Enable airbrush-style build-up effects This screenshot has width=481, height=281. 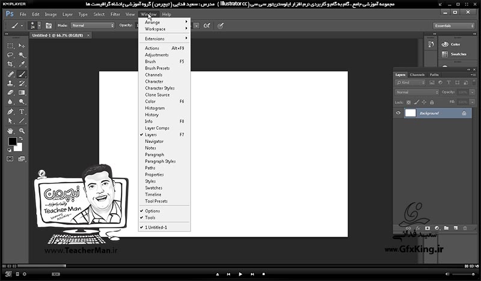coord(207,26)
